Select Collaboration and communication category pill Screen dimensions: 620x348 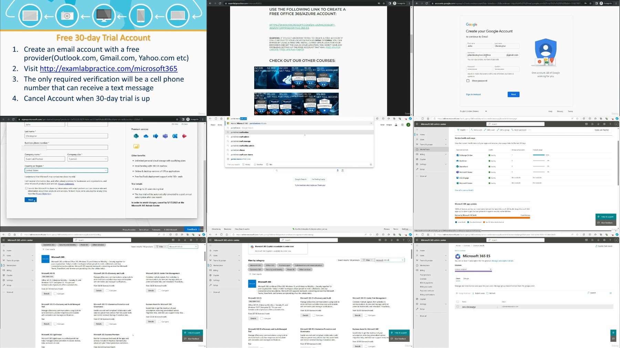point(308,265)
